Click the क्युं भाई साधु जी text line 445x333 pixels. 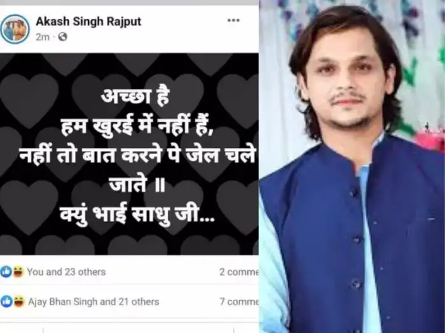[x=137, y=216]
